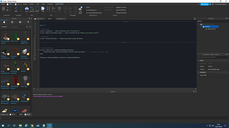
Task: Click the Paste icon in Clipboard
Action: [x=3, y=9]
